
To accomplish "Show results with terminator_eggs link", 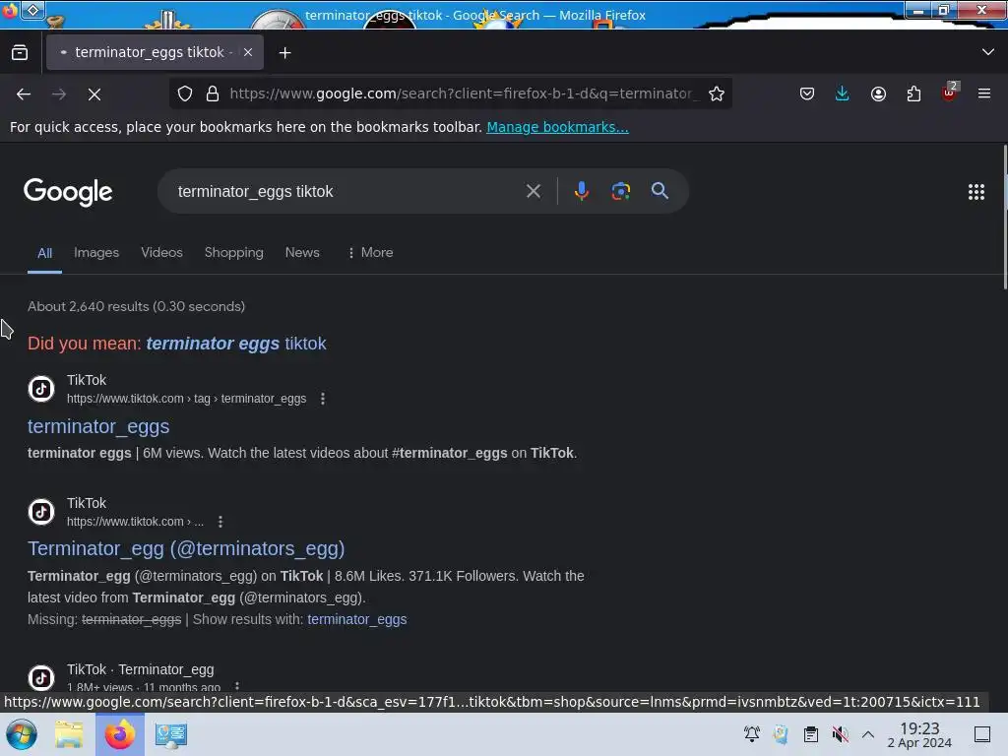I will (x=356, y=620).
